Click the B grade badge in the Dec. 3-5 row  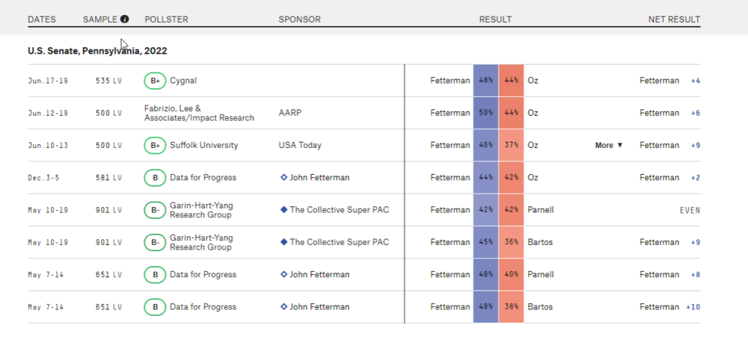[x=155, y=178]
